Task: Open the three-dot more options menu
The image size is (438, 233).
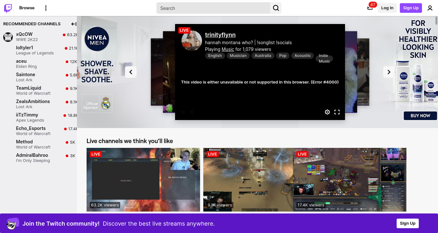Action: click(x=46, y=8)
